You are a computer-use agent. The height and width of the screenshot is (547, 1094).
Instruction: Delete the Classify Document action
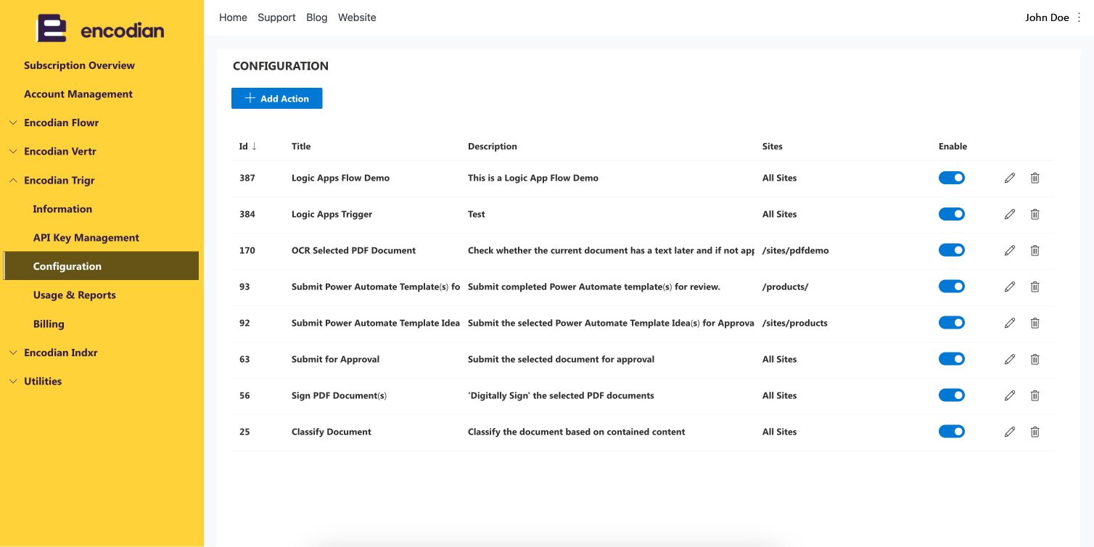pos(1035,432)
